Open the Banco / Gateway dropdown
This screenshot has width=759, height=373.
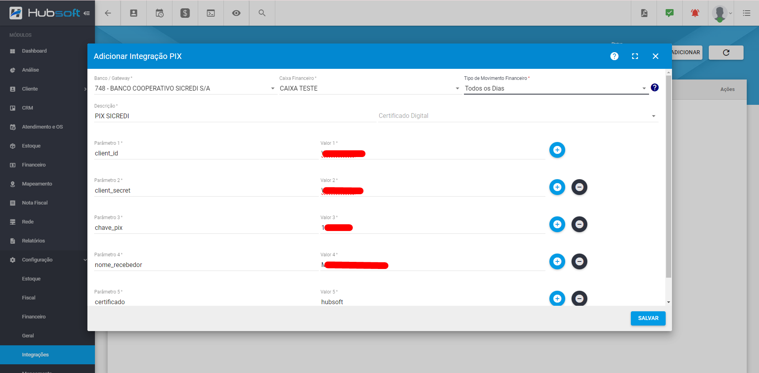coord(185,88)
